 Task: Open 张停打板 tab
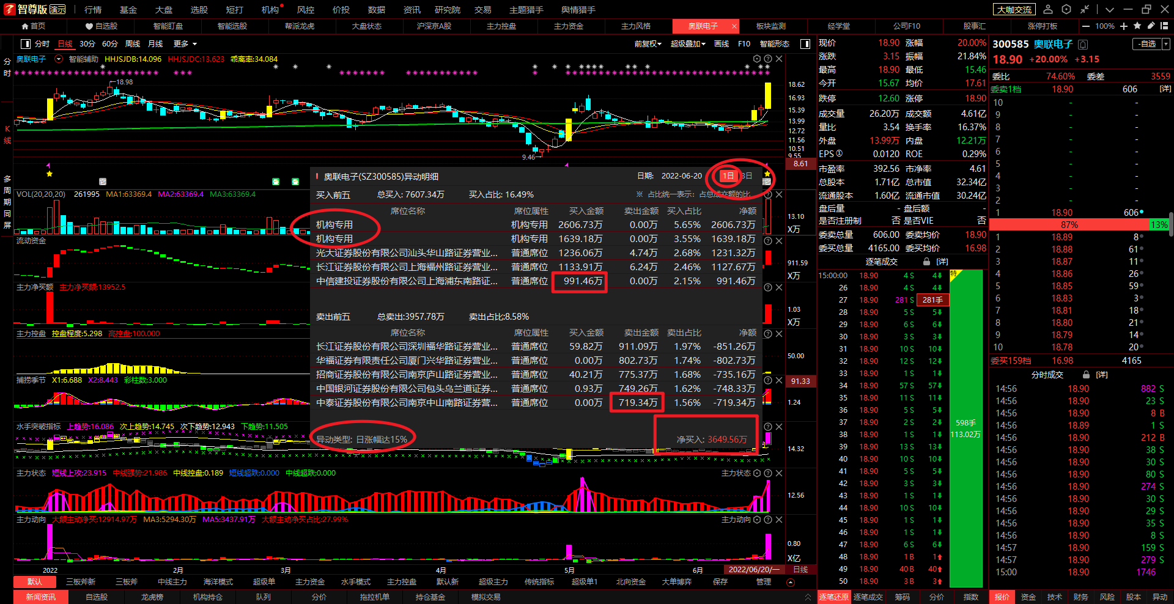point(1043,26)
